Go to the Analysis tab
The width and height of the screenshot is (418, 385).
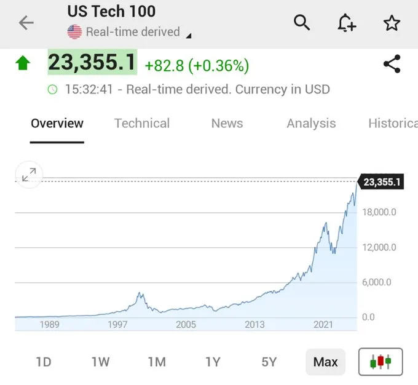coord(311,123)
